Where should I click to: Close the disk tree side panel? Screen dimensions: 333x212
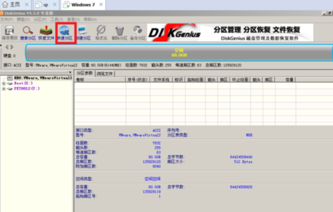(x=70, y=72)
